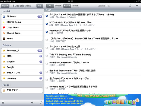
Task: Click the refresh icon in top toolbar
Action: (130, 6)
